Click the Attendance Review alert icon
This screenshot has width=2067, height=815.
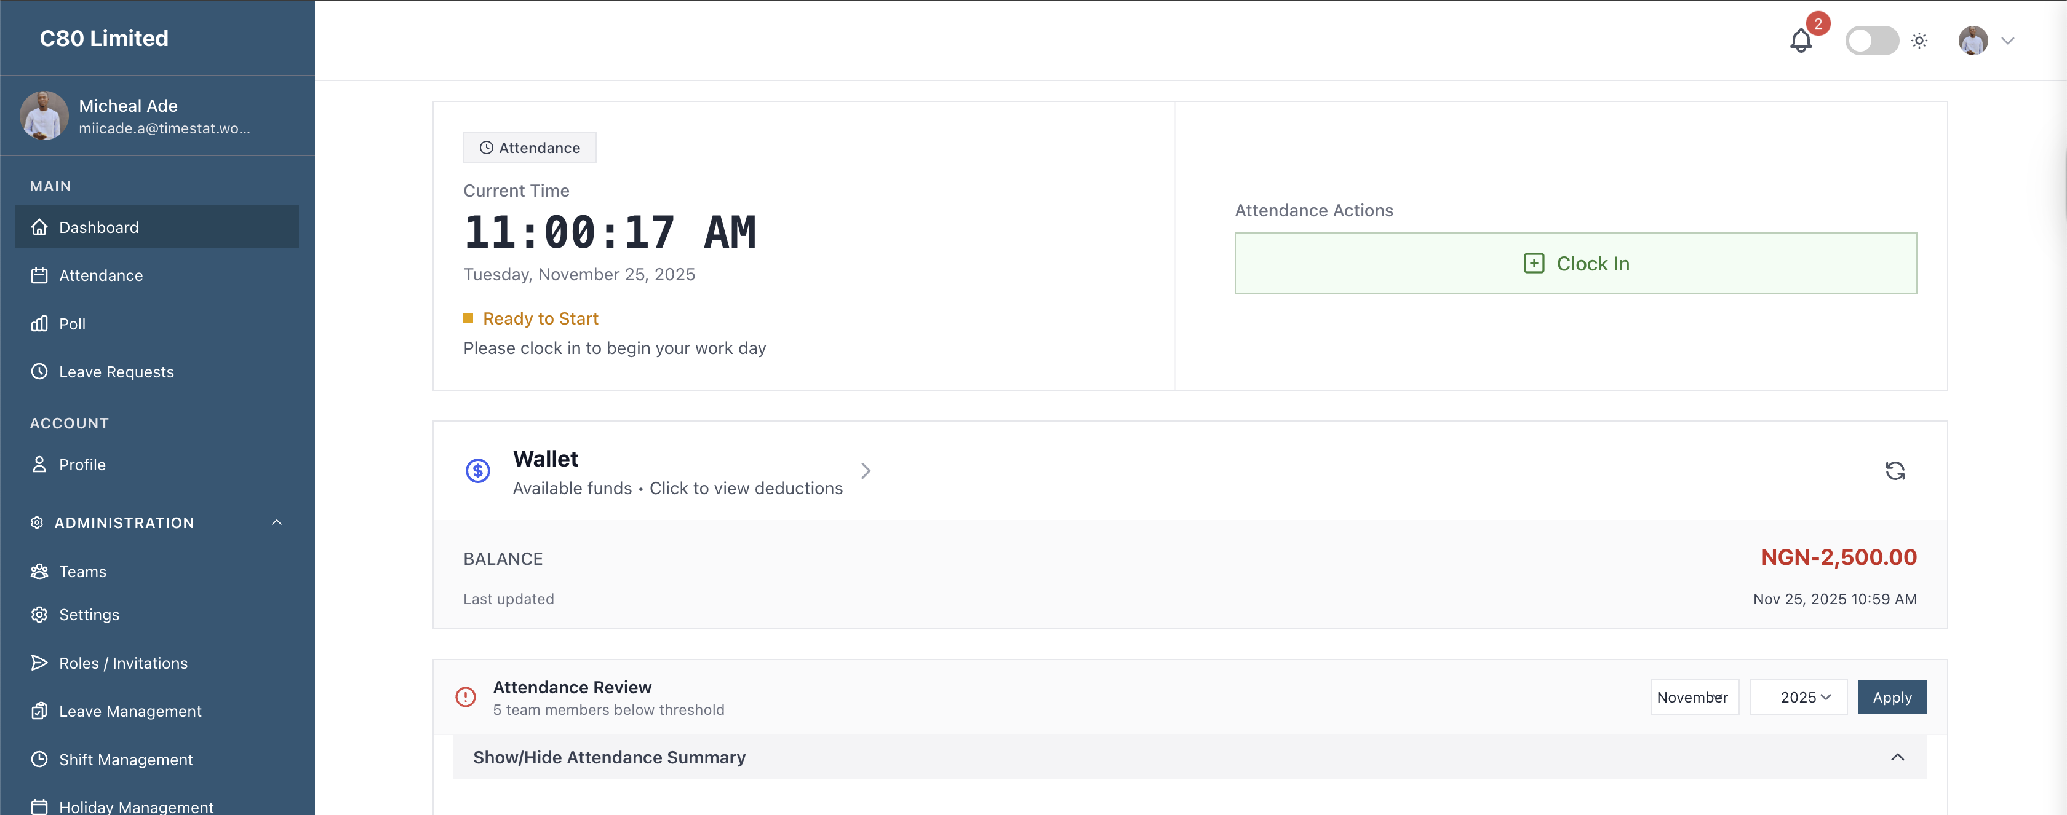(x=466, y=696)
